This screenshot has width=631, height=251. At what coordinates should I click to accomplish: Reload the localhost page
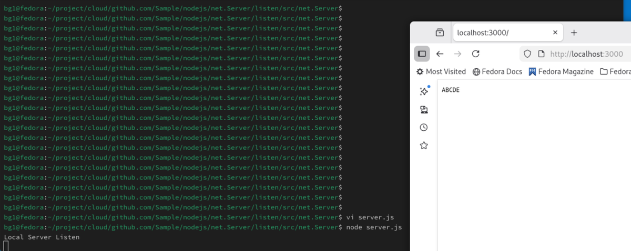click(475, 54)
